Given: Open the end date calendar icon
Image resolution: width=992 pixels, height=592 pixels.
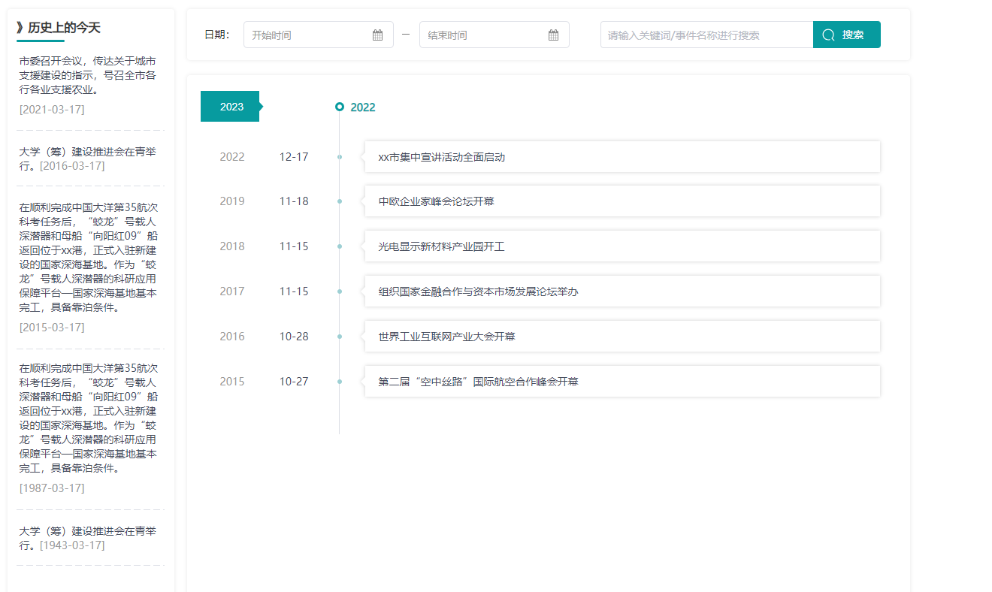Looking at the screenshot, I should 554,35.
